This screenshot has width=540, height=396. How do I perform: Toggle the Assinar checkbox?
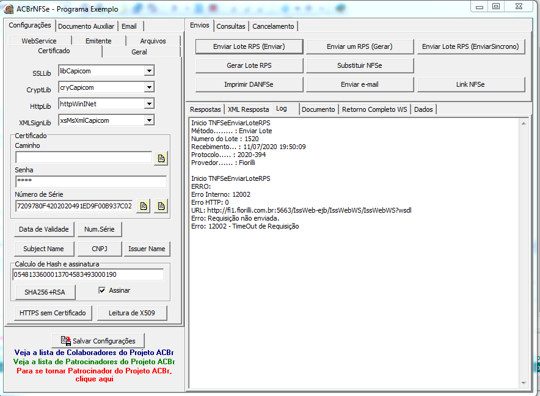pyautogui.click(x=102, y=290)
